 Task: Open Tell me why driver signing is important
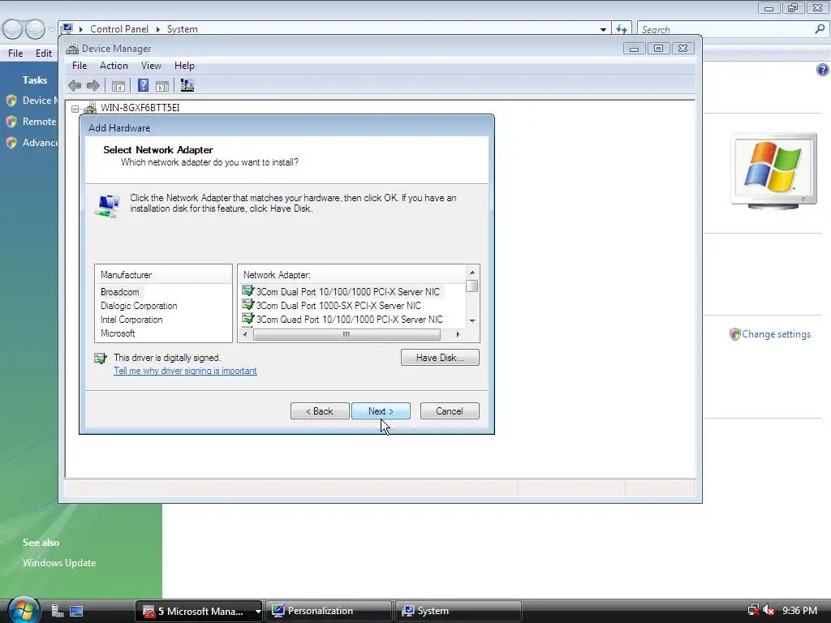[x=185, y=371]
